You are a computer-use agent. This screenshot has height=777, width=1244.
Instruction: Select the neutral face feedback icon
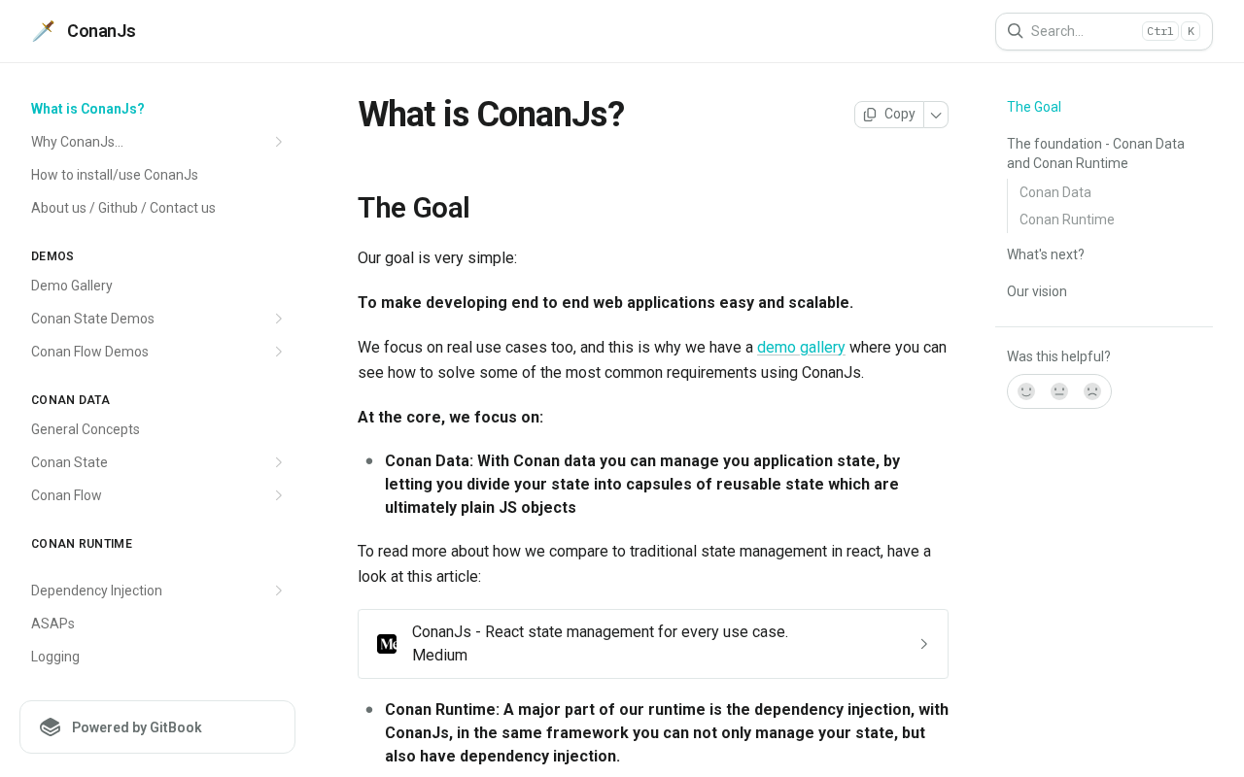pyautogui.click(x=1059, y=391)
